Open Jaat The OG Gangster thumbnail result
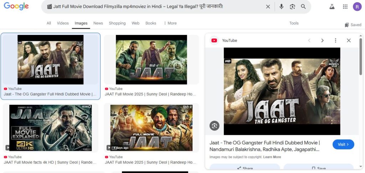Image resolution: width=365 pixels, height=173 pixels. tap(50, 60)
